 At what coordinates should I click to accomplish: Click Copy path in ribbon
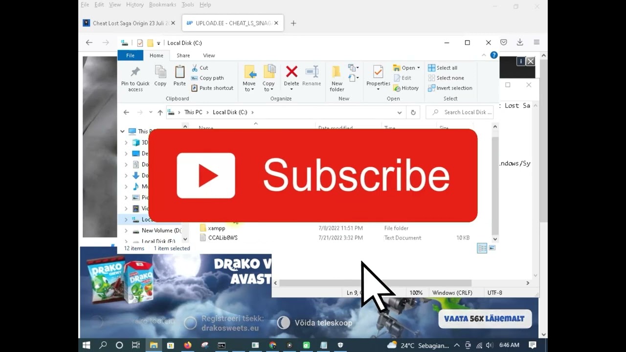tap(207, 78)
